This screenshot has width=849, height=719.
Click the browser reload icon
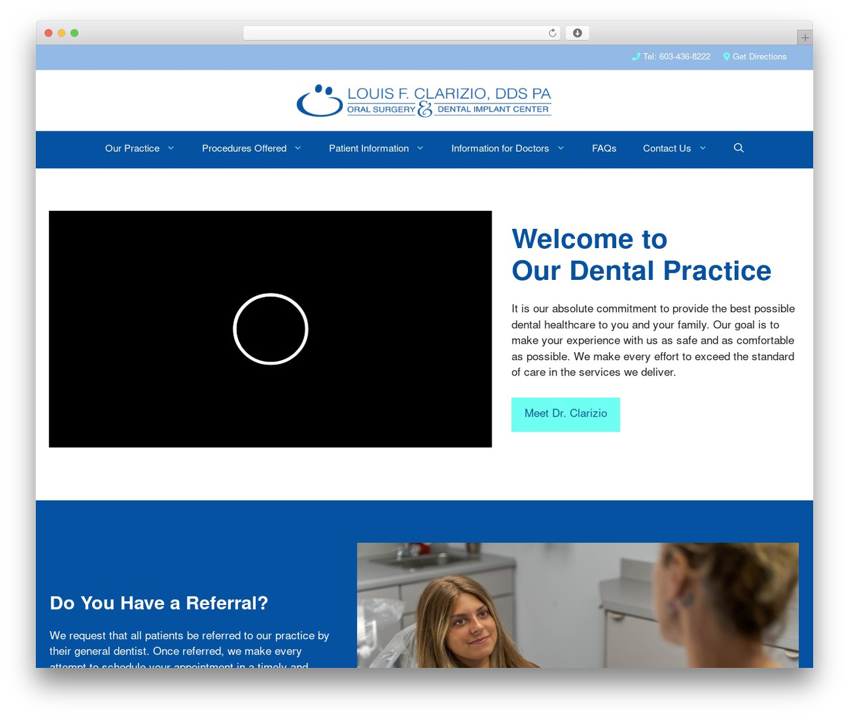(553, 33)
